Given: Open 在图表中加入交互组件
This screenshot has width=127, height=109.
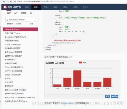Looking at the screenshot, I should (x=13, y=56).
